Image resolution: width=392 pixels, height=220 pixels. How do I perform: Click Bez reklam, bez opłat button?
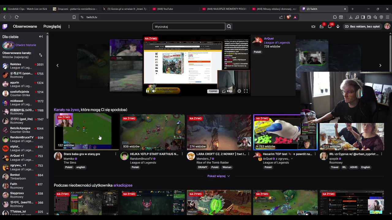362,27
